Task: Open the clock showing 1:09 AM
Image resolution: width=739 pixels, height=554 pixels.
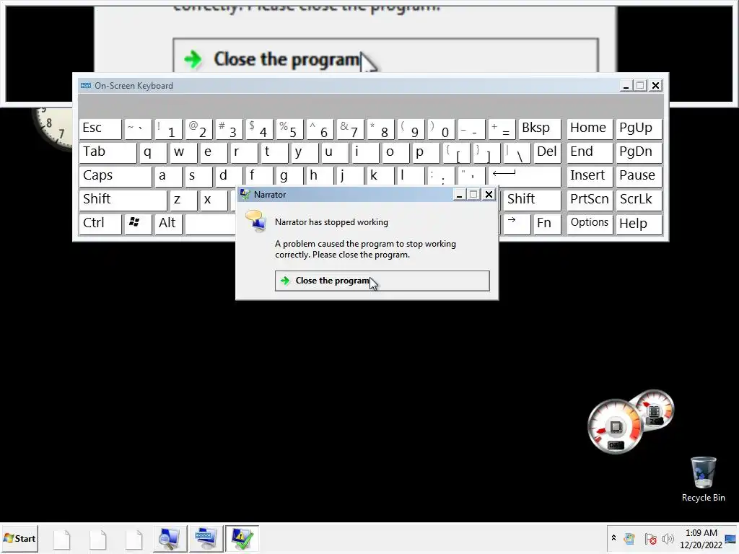Action: (x=701, y=539)
